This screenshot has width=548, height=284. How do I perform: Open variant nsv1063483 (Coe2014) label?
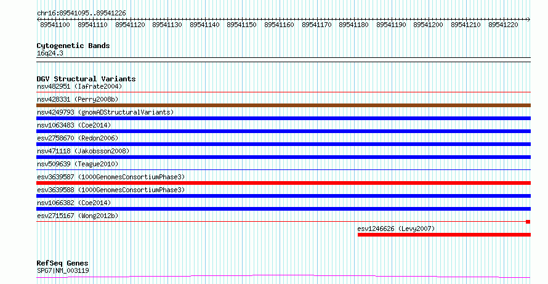coord(74,125)
